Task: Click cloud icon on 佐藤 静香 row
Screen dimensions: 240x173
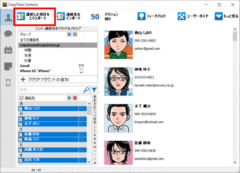Action: click(x=81, y=134)
